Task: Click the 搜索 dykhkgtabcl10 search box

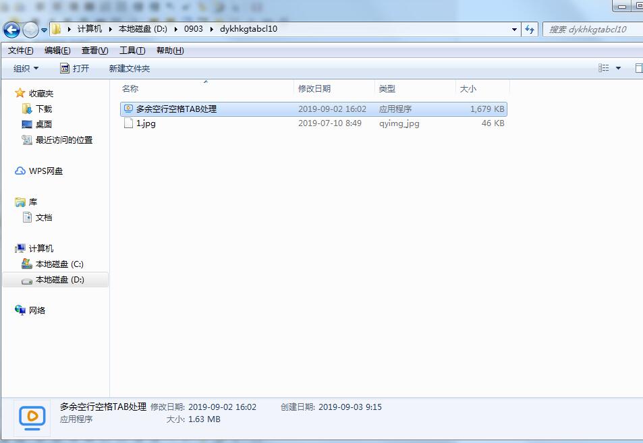Action: (x=592, y=30)
